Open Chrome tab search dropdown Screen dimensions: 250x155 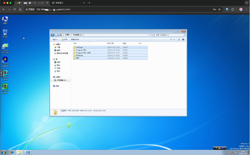(x=247, y=3)
